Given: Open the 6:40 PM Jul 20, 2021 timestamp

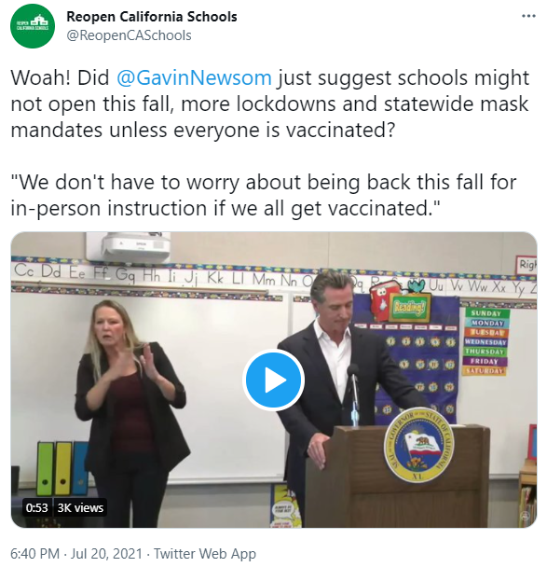Looking at the screenshot, I should tap(76, 554).
